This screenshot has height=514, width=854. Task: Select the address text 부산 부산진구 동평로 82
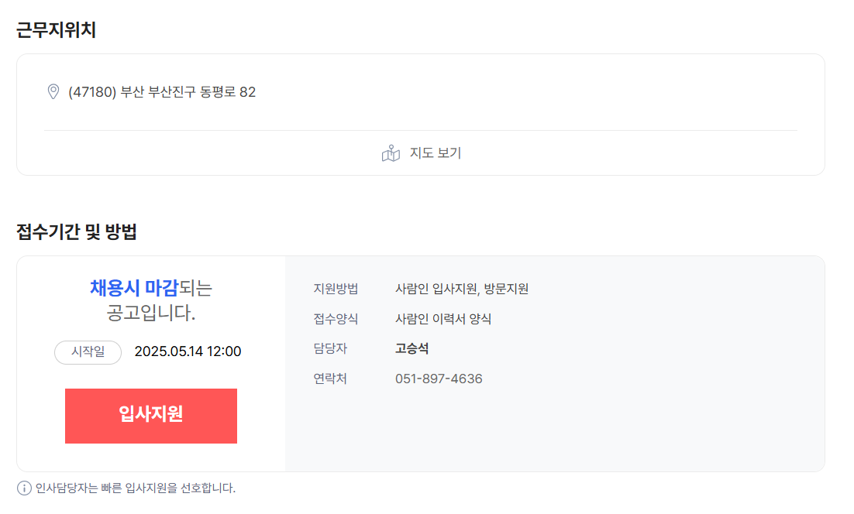click(x=188, y=92)
